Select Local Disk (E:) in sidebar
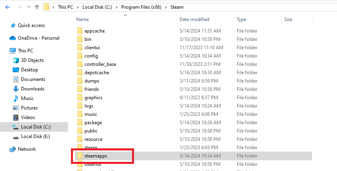This screenshot has height=171, width=337. coord(35,136)
